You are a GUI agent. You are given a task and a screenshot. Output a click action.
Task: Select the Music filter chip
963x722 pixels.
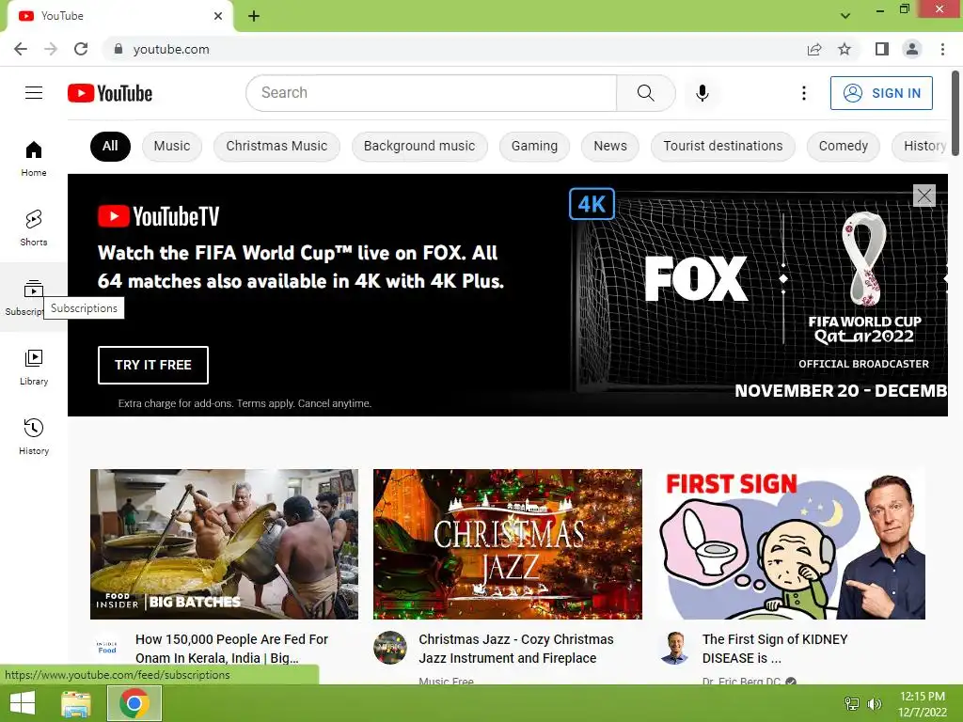click(x=172, y=146)
